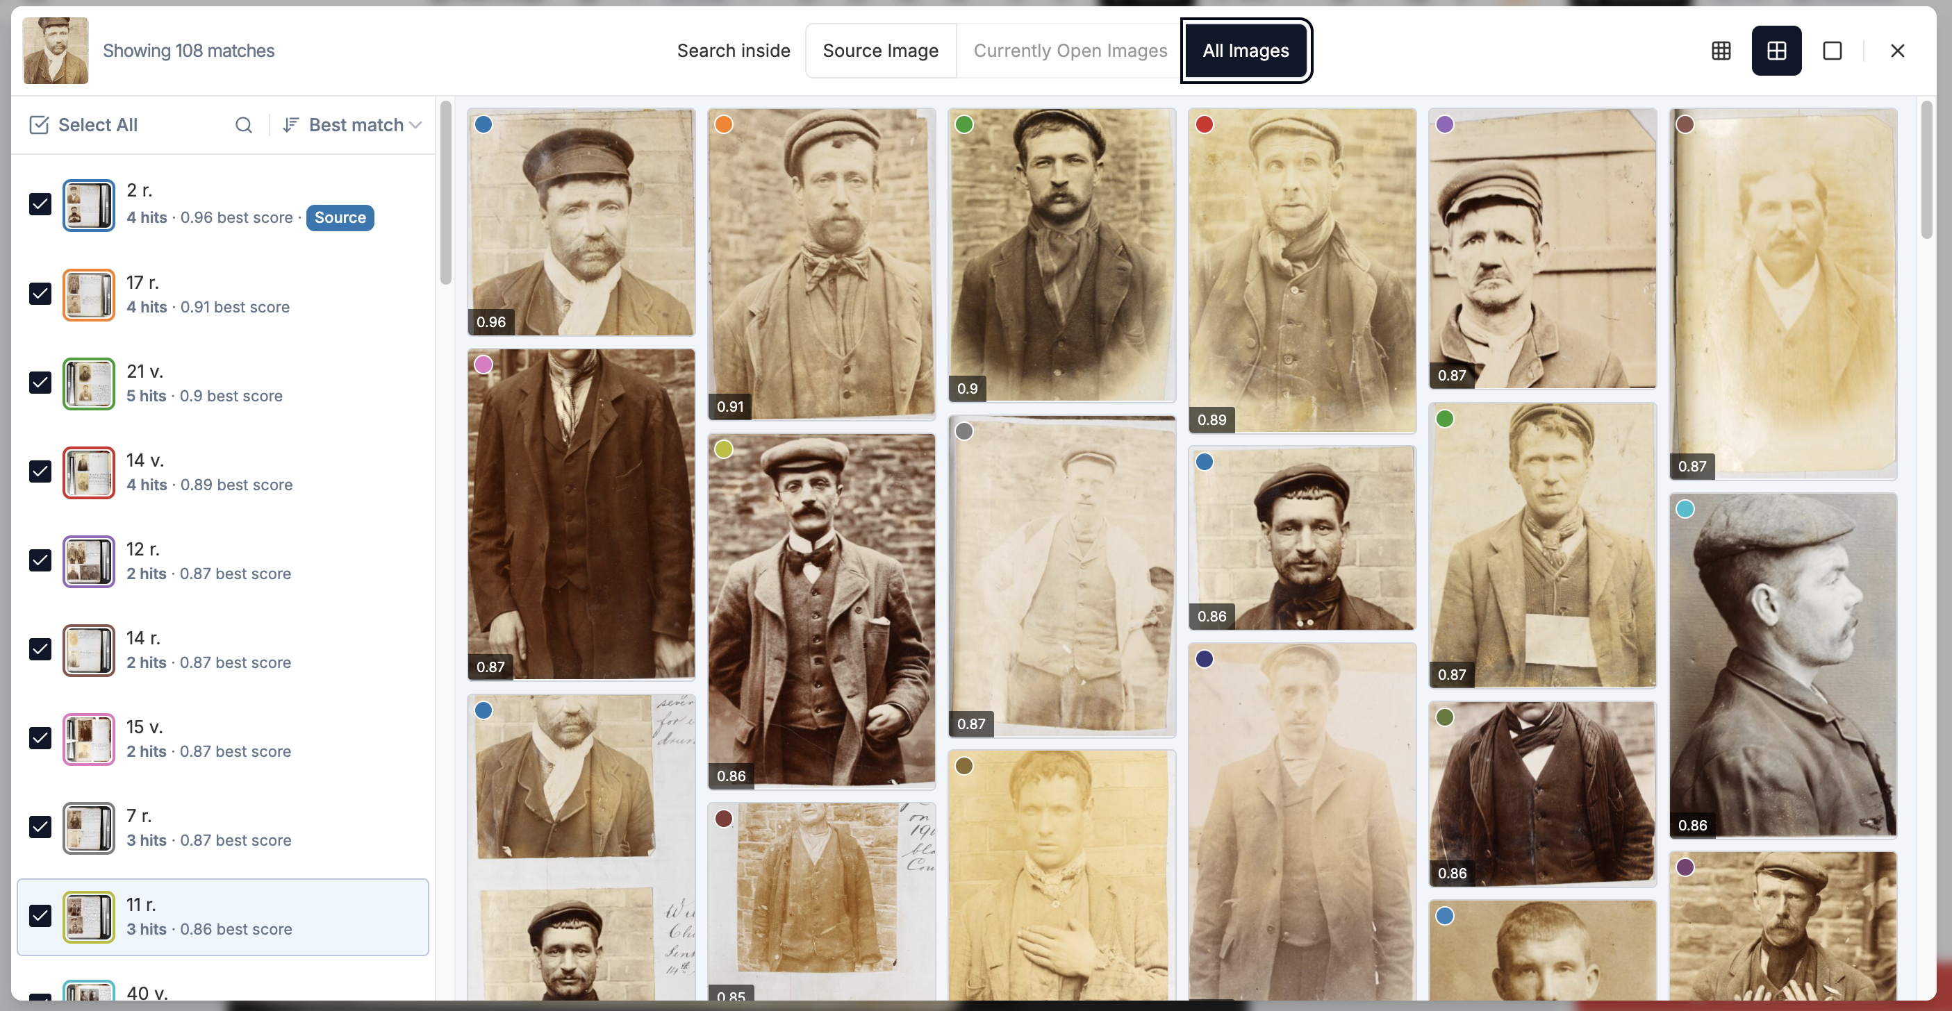The height and width of the screenshot is (1011, 1952).
Task: Select Currently Open Images tab
Action: point(1070,51)
